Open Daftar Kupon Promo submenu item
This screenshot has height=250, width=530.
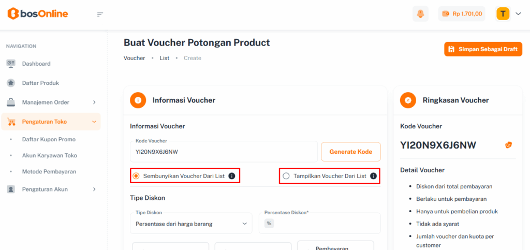[x=49, y=139]
